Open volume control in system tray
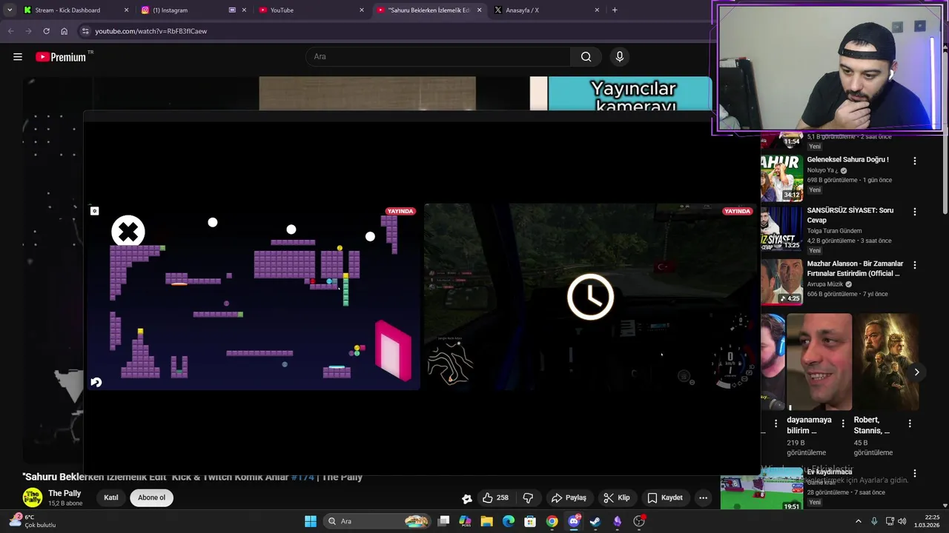This screenshot has width=949, height=533. click(x=902, y=521)
